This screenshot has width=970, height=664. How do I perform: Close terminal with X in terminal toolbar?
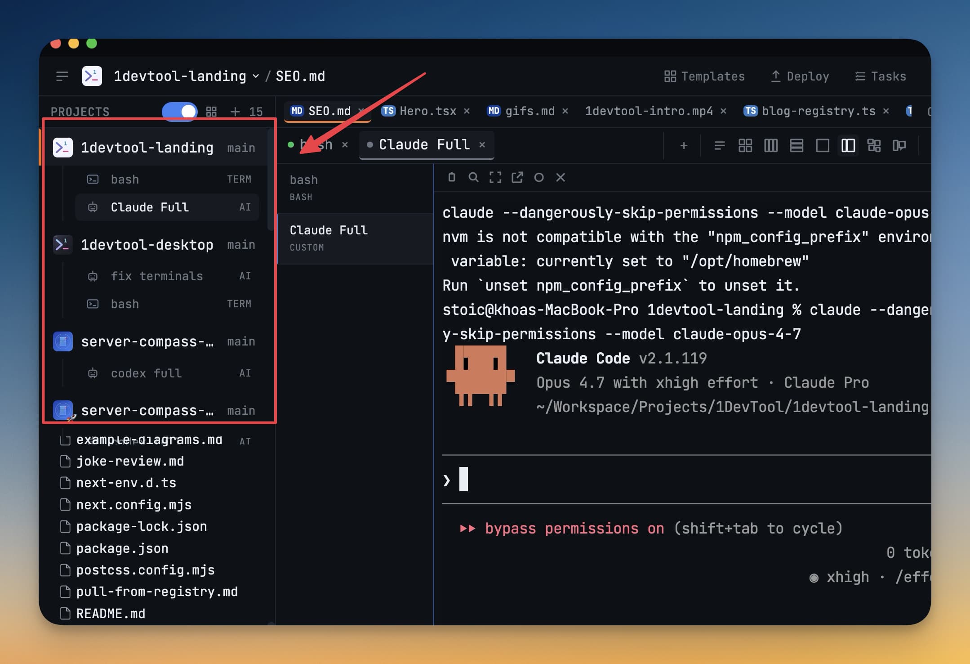(x=561, y=177)
